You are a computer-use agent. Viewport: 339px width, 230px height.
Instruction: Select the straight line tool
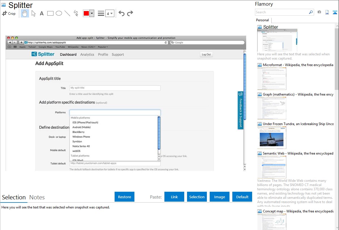click(67, 13)
